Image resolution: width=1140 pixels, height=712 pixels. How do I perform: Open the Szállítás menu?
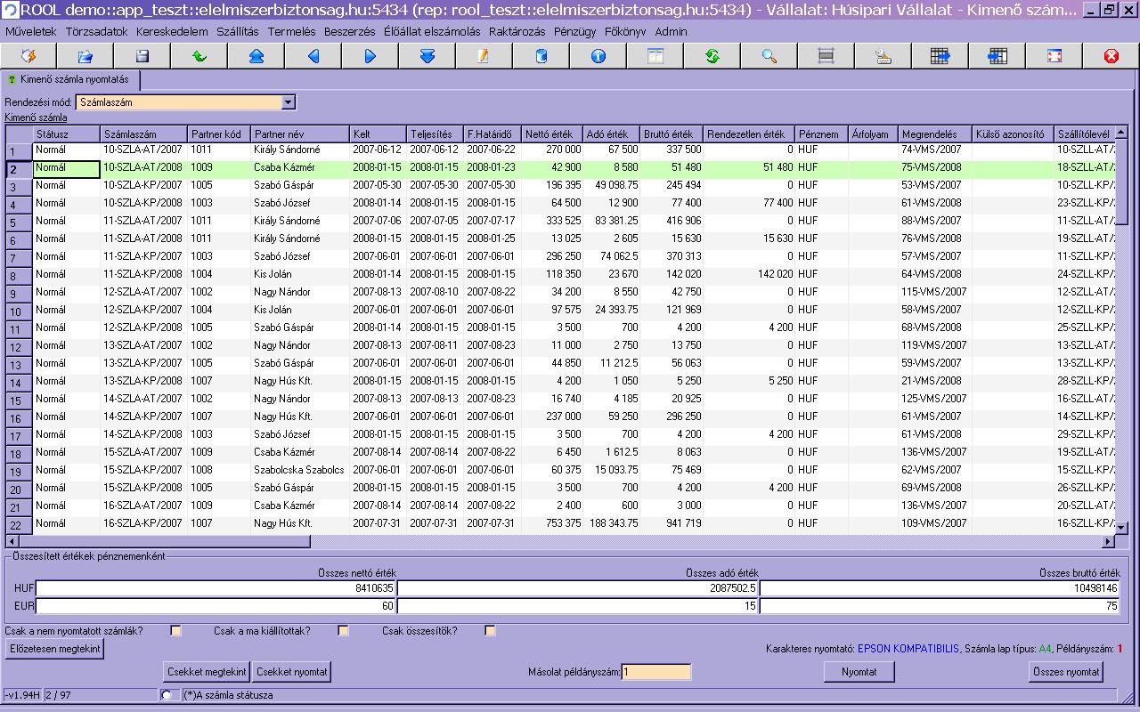[238, 31]
